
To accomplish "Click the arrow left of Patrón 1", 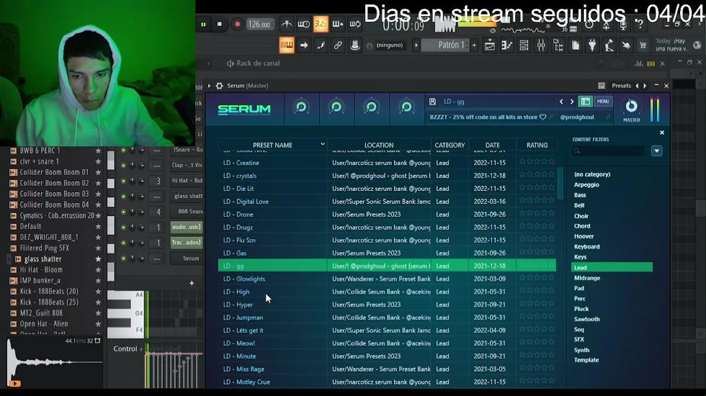I will pos(416,45).
